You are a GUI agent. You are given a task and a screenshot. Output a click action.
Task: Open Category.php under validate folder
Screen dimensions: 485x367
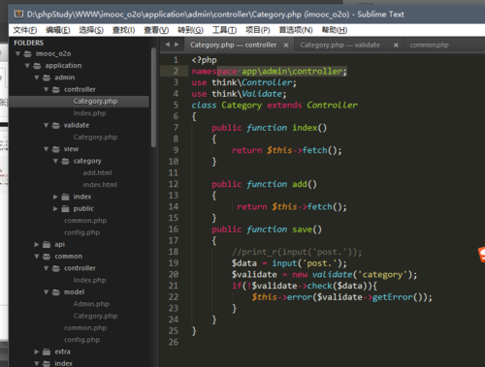(95, 138)
